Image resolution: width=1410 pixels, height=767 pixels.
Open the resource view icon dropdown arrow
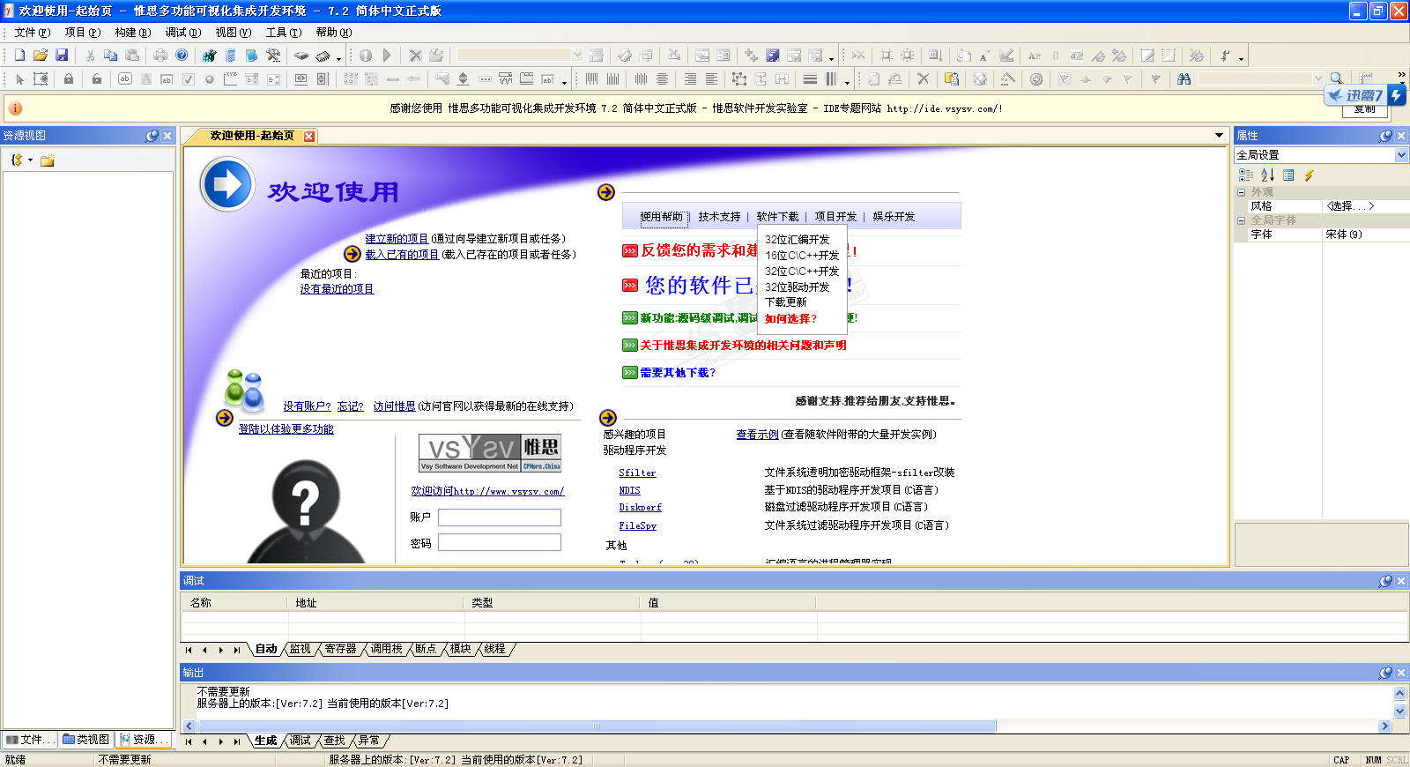tap(30, 160)
